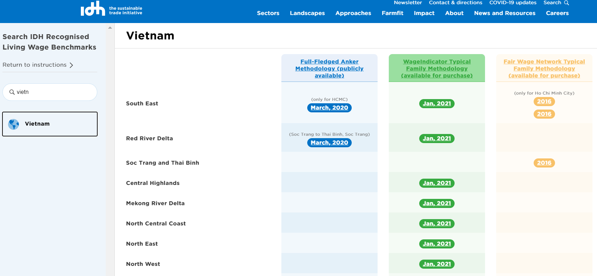Click the South East row label

click(142, 104)
